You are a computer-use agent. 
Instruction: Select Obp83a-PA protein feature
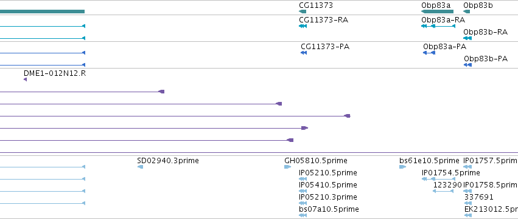(429, 53)
